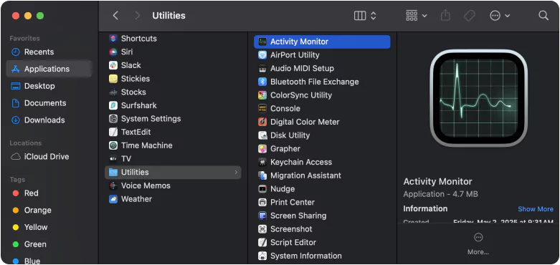Click the Migration Assistant icon
Image resolution: width=560 pixels, height=265 pixels.
pos(262,175)
